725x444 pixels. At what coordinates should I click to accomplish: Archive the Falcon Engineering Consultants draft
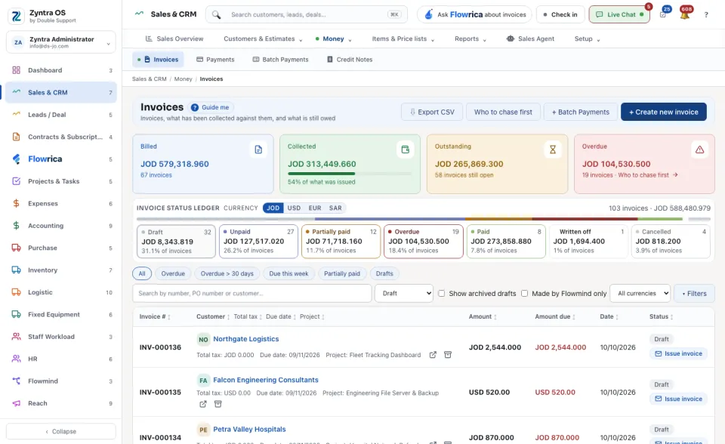coord(217,404)
